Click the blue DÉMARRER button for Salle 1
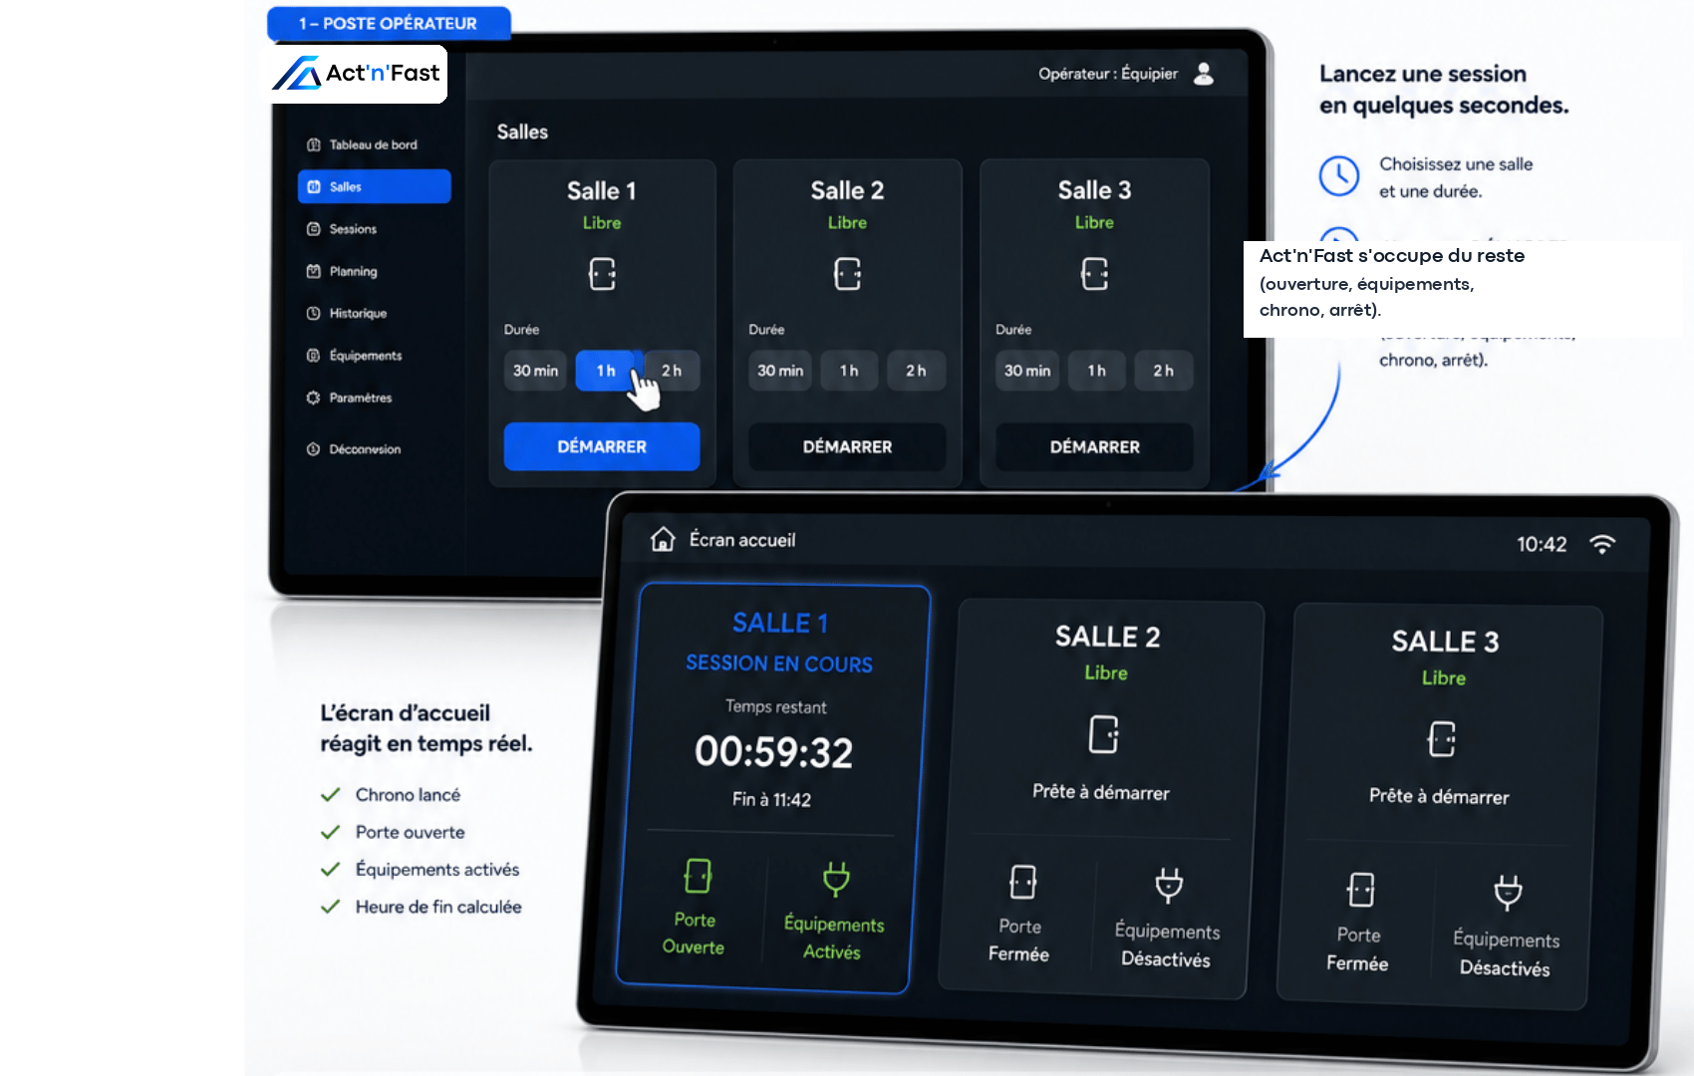This screenshot has height=1076, width=1694. coord(602,446)
